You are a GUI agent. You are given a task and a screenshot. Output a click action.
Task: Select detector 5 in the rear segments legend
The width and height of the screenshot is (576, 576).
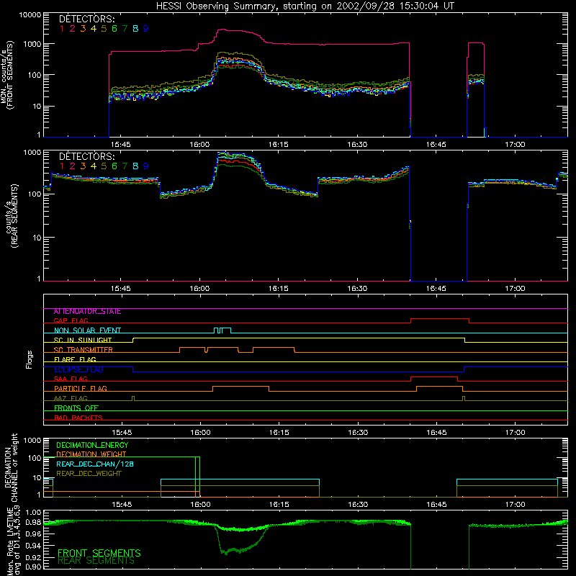pyautogui.click(x=104, y=166)
